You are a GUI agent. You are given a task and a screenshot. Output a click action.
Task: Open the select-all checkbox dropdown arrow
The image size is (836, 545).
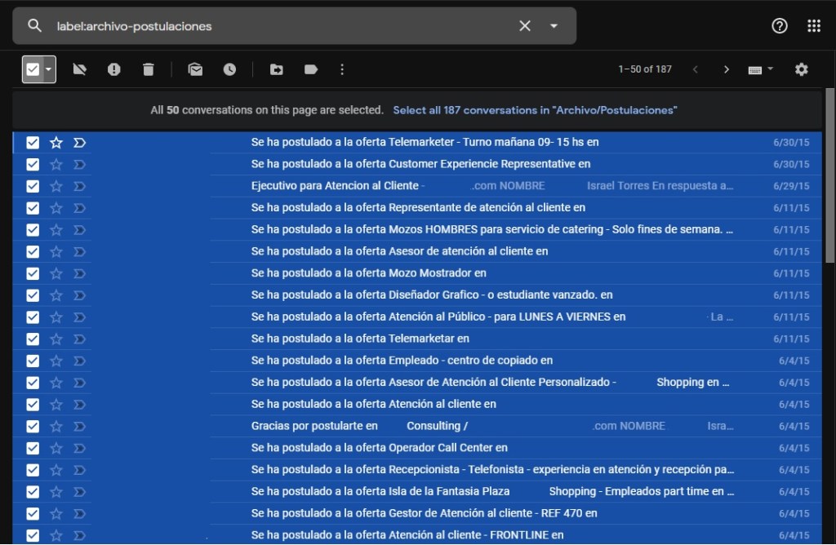pyautogui.click(x=48, y=69)
